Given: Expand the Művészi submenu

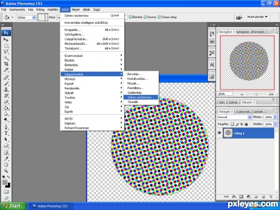Looking at the screenshot, I should pyautogui.click(x=92, y=79).
